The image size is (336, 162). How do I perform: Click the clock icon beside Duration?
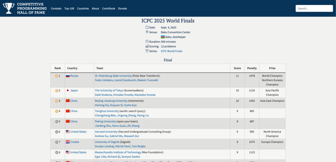click(147, 41)
